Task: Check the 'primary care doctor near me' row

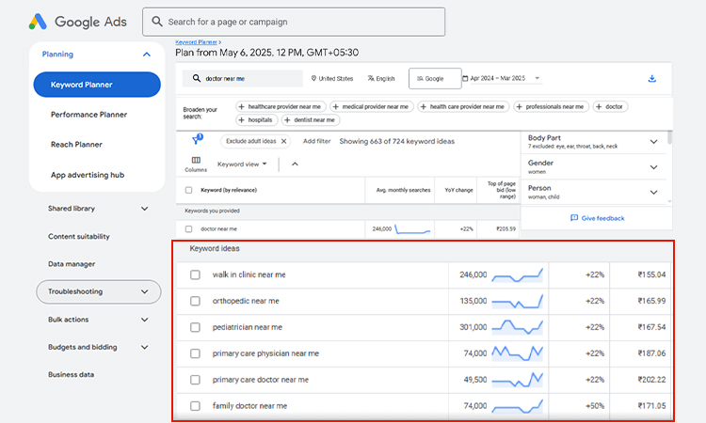Action: point(195,380)
